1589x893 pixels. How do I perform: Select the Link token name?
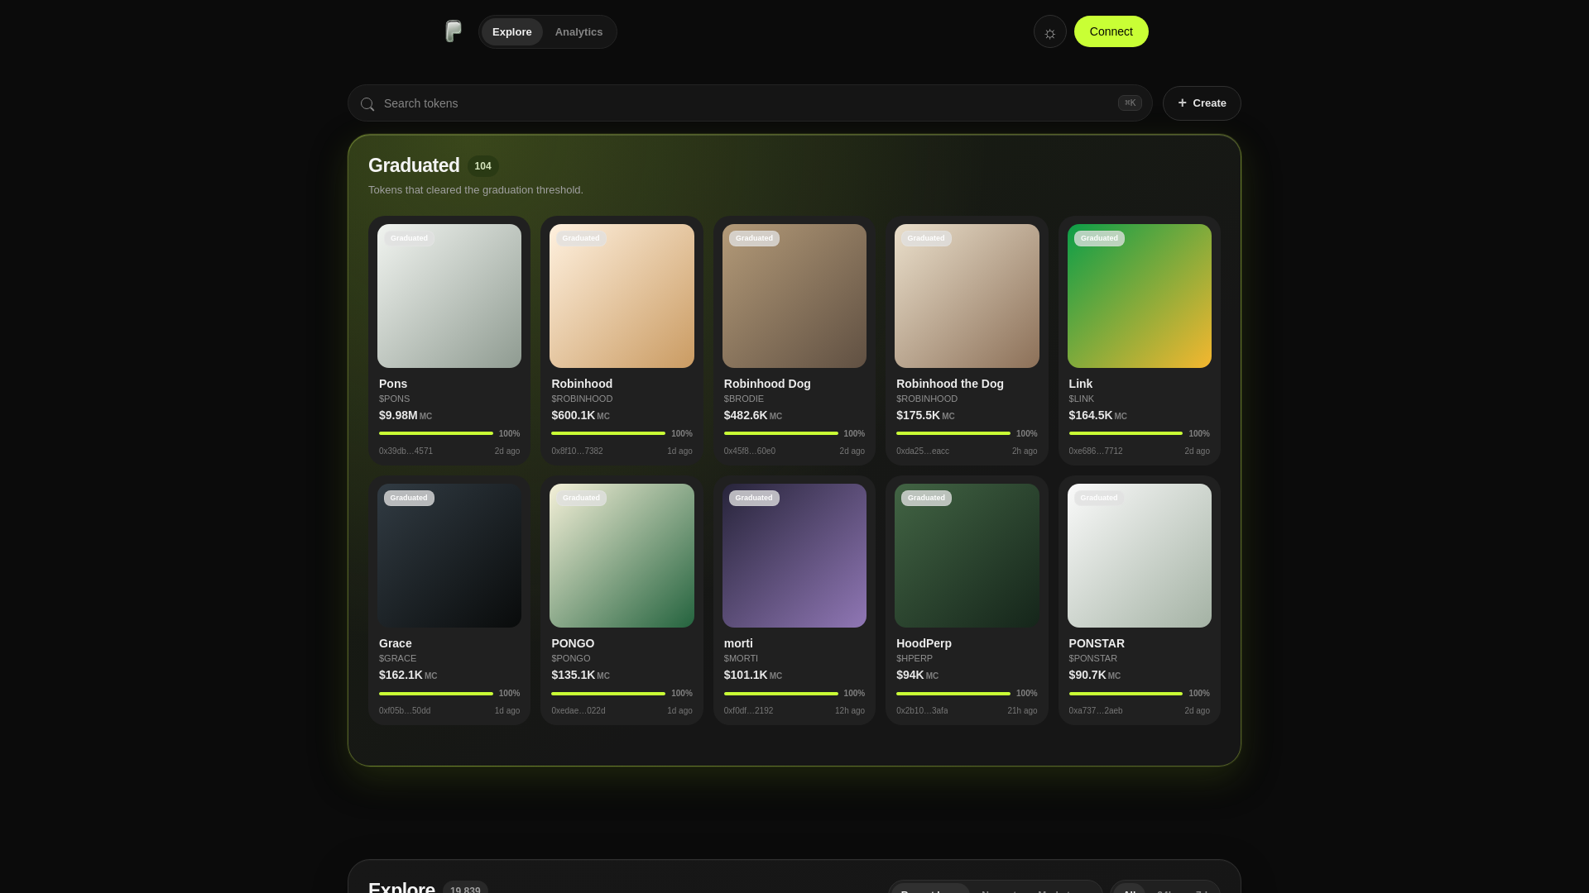pyautogui.click(x=1081, y=384)
